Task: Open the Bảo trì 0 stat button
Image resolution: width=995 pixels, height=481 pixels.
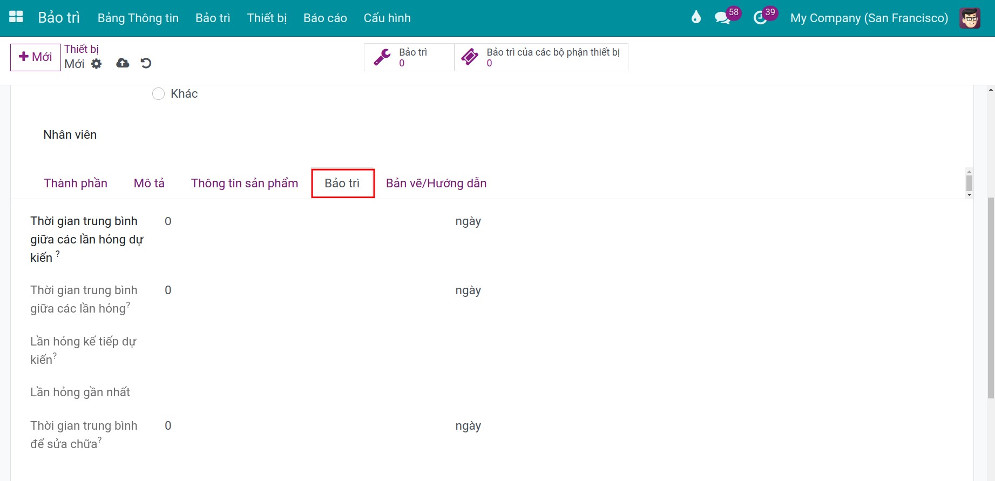Action: [409, 57]
